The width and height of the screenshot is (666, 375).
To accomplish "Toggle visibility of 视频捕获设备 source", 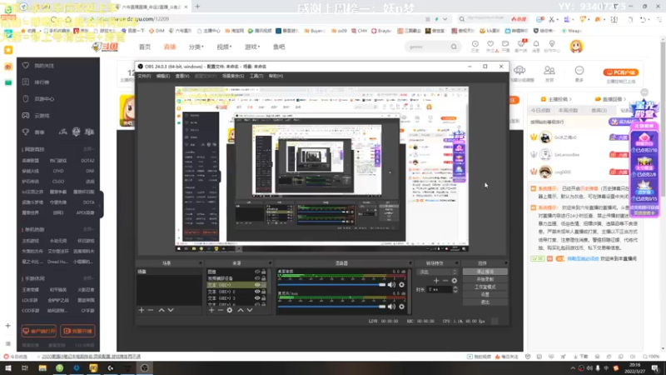I will point(257,278).
